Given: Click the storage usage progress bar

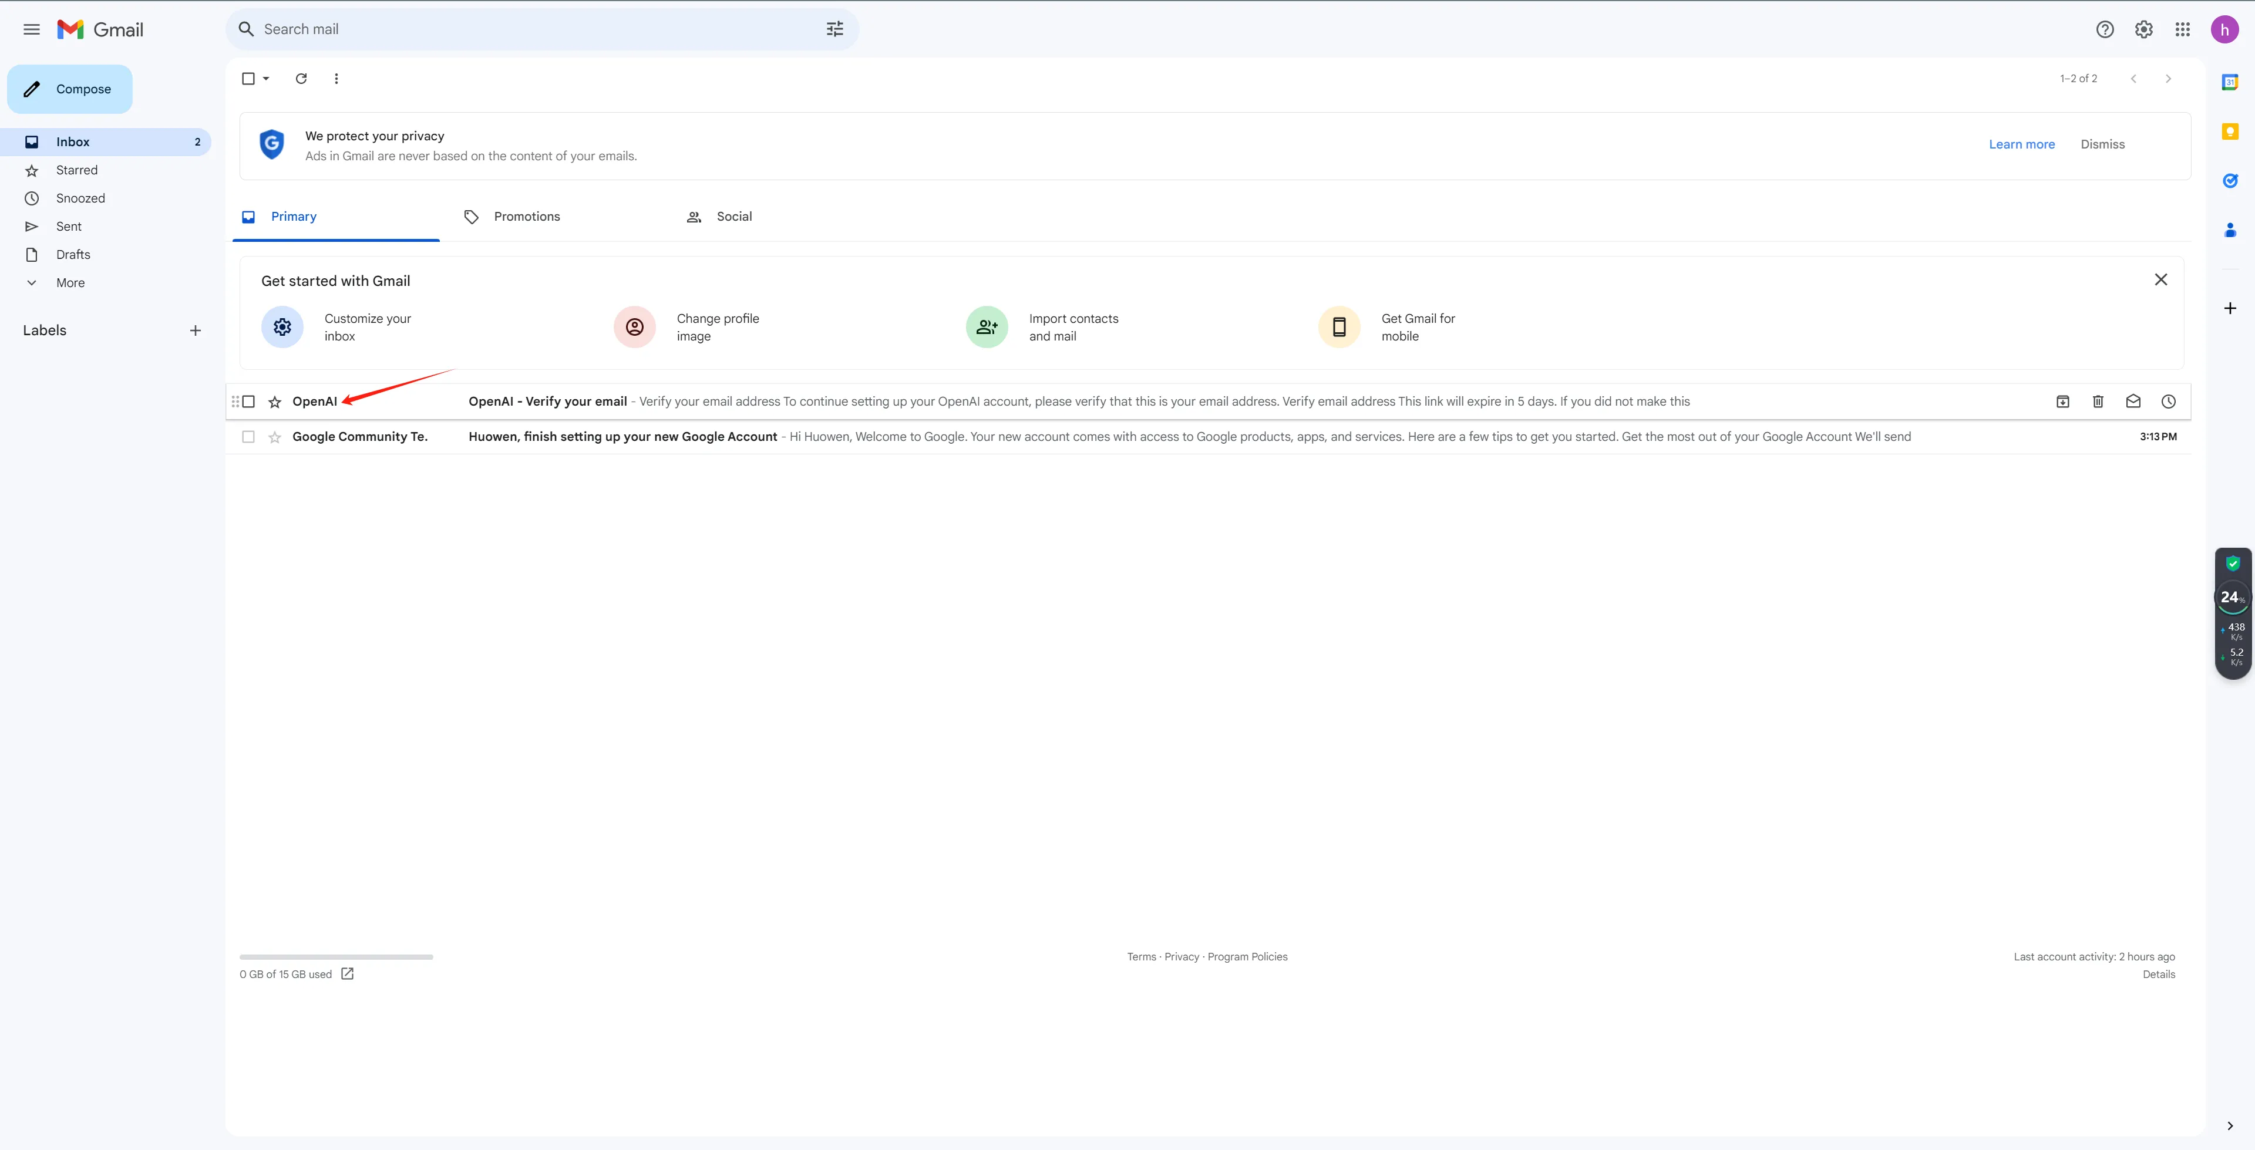Looking at the screenshot, I should 336,957.
